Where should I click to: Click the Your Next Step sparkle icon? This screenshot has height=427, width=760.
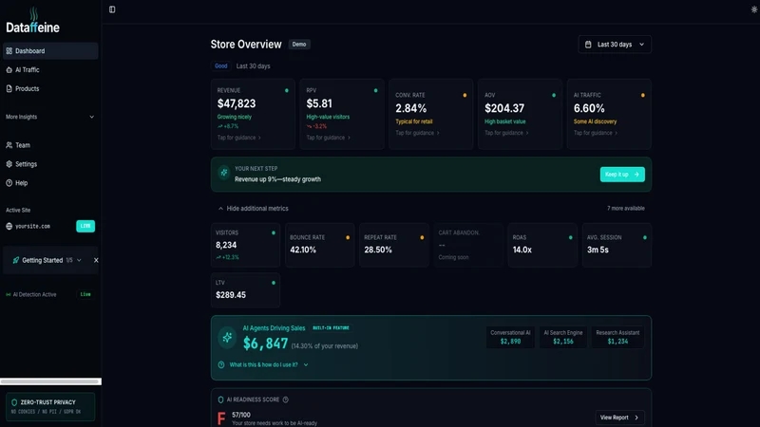click(x=224, y=173)
